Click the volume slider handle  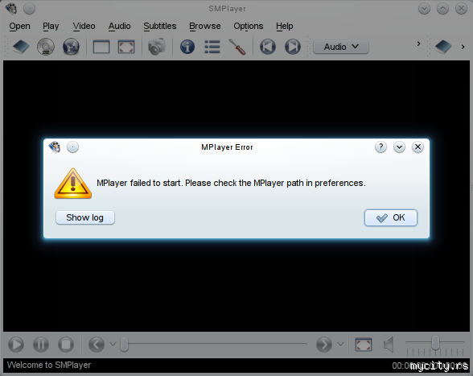(435, 343)
